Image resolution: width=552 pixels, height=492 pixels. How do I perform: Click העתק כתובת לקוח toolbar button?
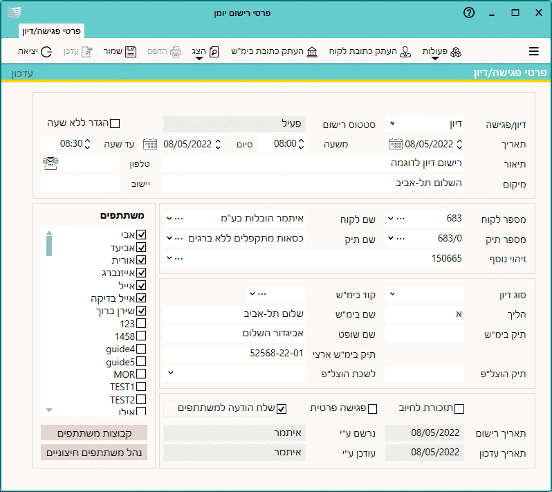point(370,52)
